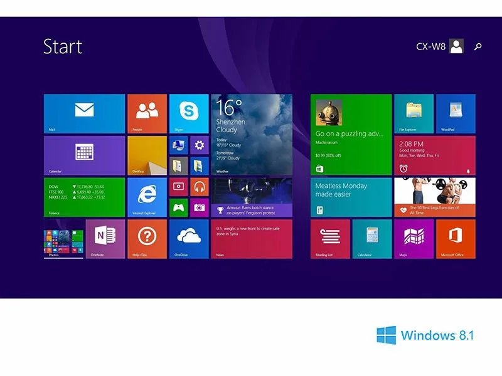The image size is (502, 376).
Task: Click the CX-W8 user account picture
Action: 456,46
